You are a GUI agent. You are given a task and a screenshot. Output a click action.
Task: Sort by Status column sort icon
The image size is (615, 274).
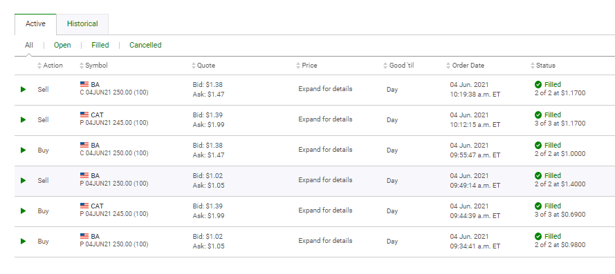pos(533,66)
